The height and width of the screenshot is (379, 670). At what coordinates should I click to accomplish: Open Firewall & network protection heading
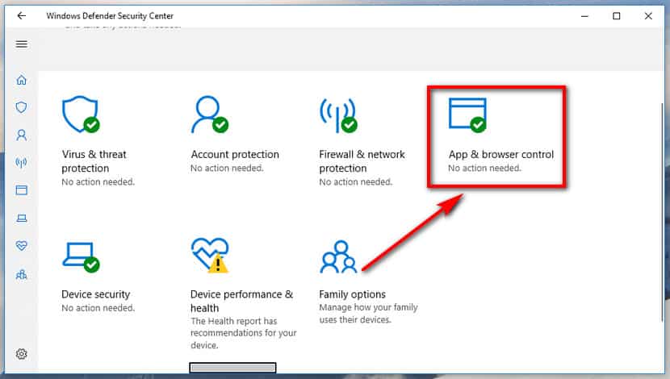click(x=362, y=161)
